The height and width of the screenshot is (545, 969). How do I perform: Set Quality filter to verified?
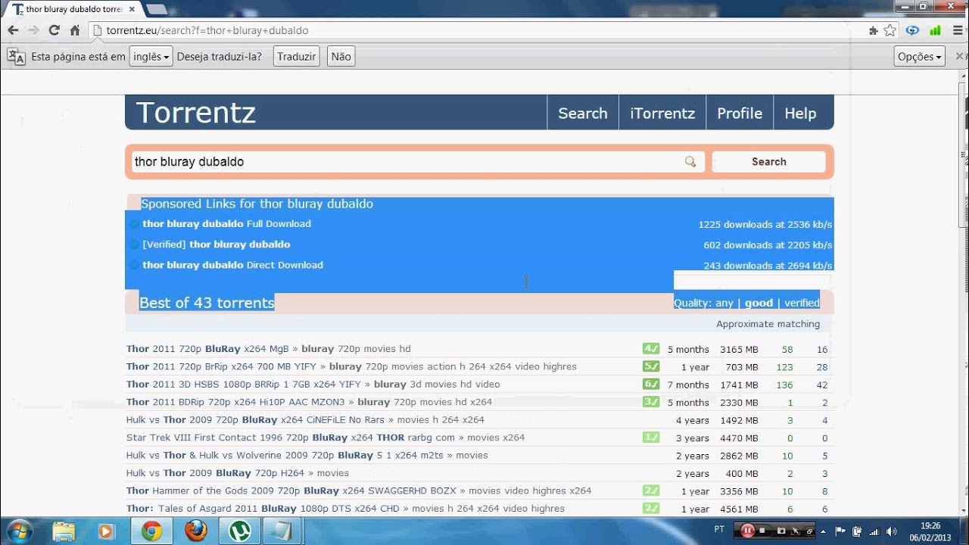[802, 303]
